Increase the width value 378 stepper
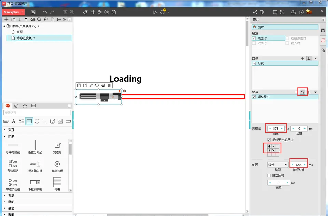The width and height of the screenshot is (328, 216). coord(282,129)
